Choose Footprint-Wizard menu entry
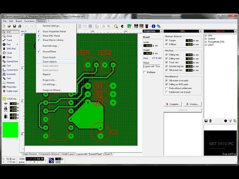 [x=56, y=90]
